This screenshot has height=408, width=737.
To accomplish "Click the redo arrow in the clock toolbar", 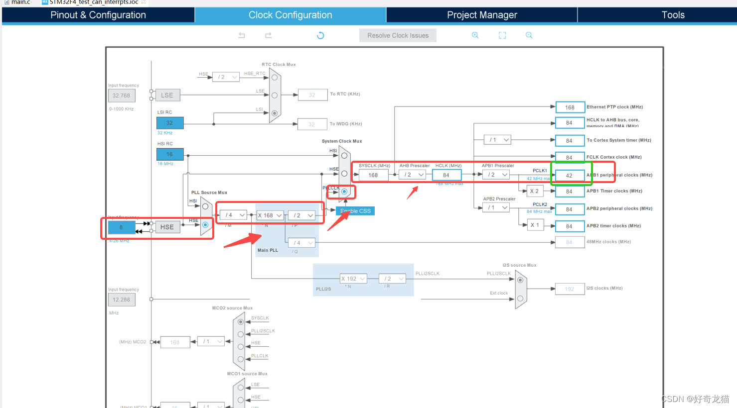I will (269, 35).
